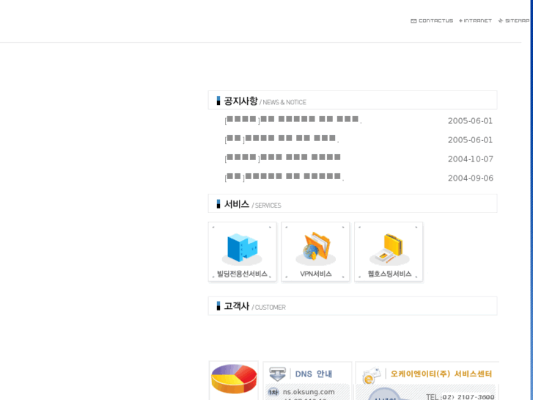Open notice dated 2004-10-07
This screenshot has width=533, height=400.
[282, 158]
